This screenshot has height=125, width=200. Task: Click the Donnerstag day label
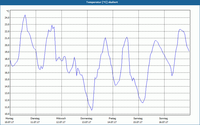[86, 118]
